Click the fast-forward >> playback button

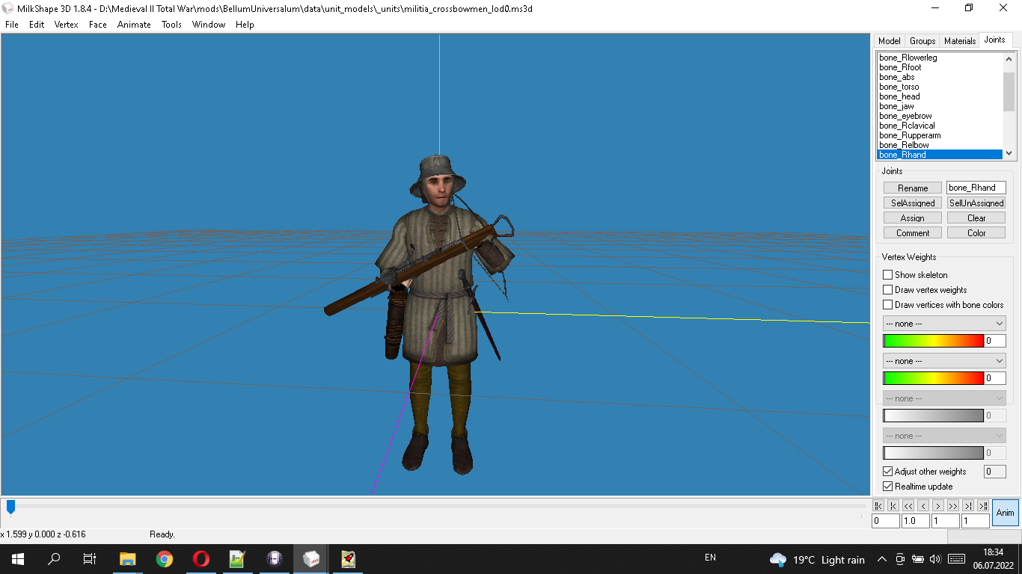[953, 506]
